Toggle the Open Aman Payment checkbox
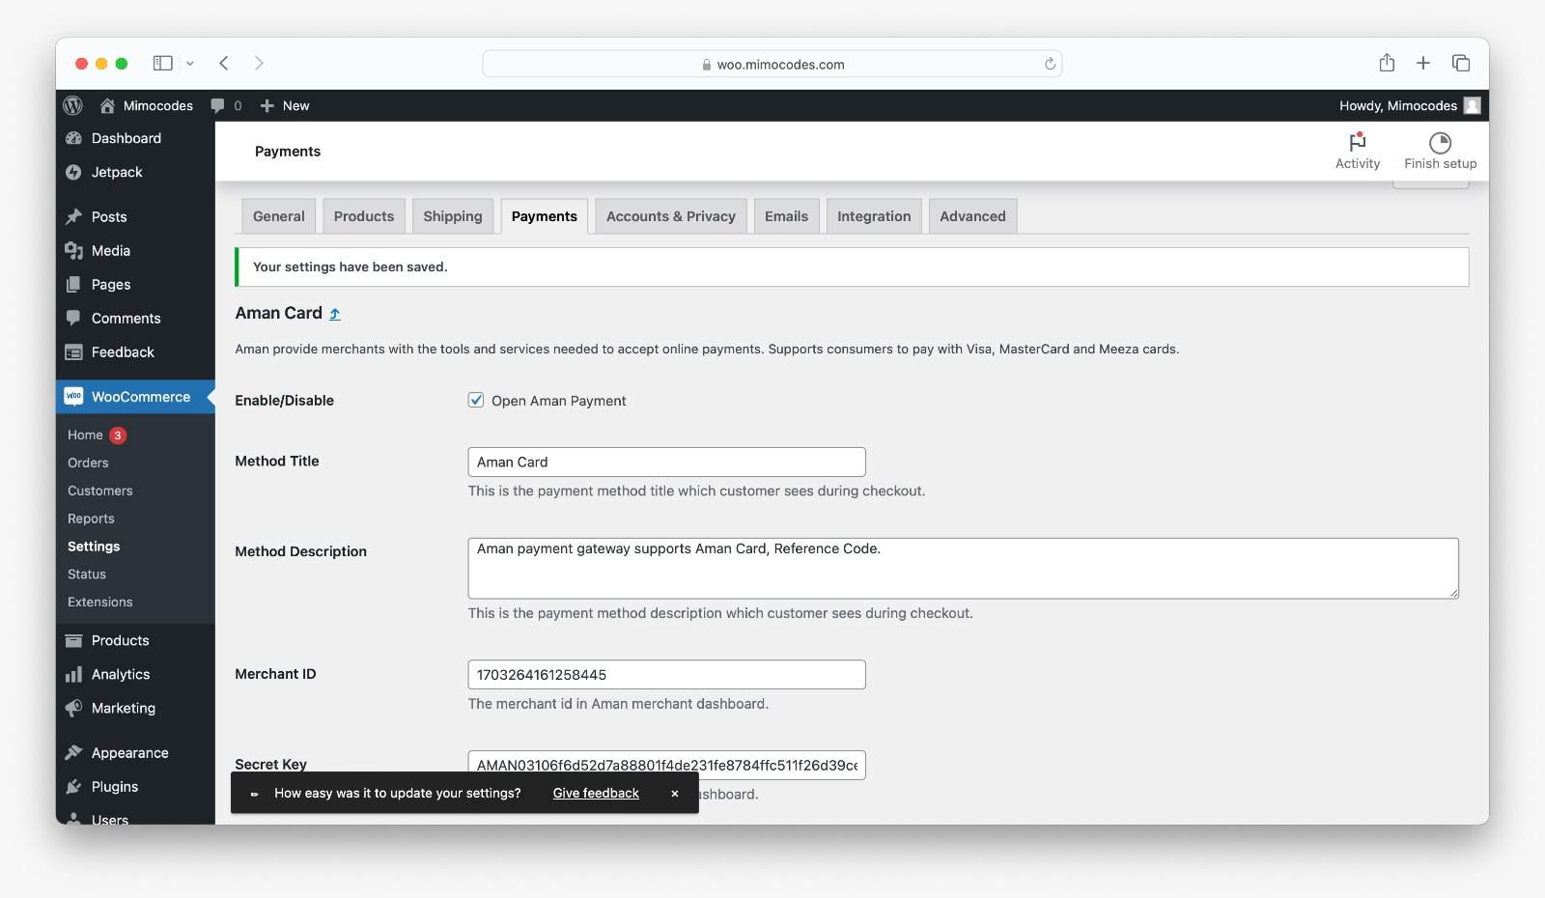The height and width of the screenshot is (898, 1545). click(x=476, y=400)
